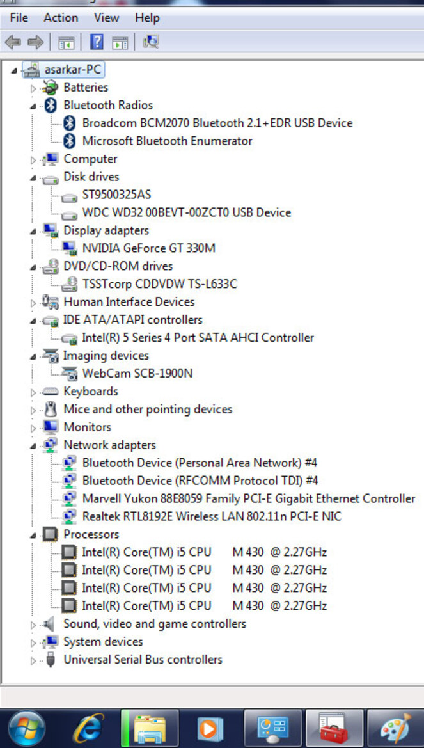424x748 pixels.
Task: Click the Microsoft Bluetooth Enumerator icon
Action: tap(70, 141)
